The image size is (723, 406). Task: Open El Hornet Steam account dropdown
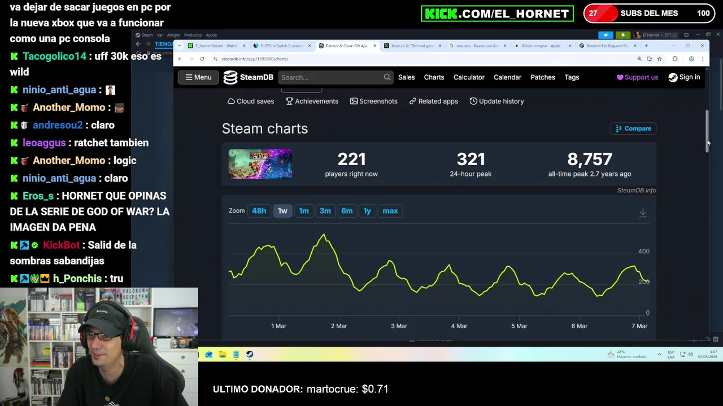[x=655, y=35]
